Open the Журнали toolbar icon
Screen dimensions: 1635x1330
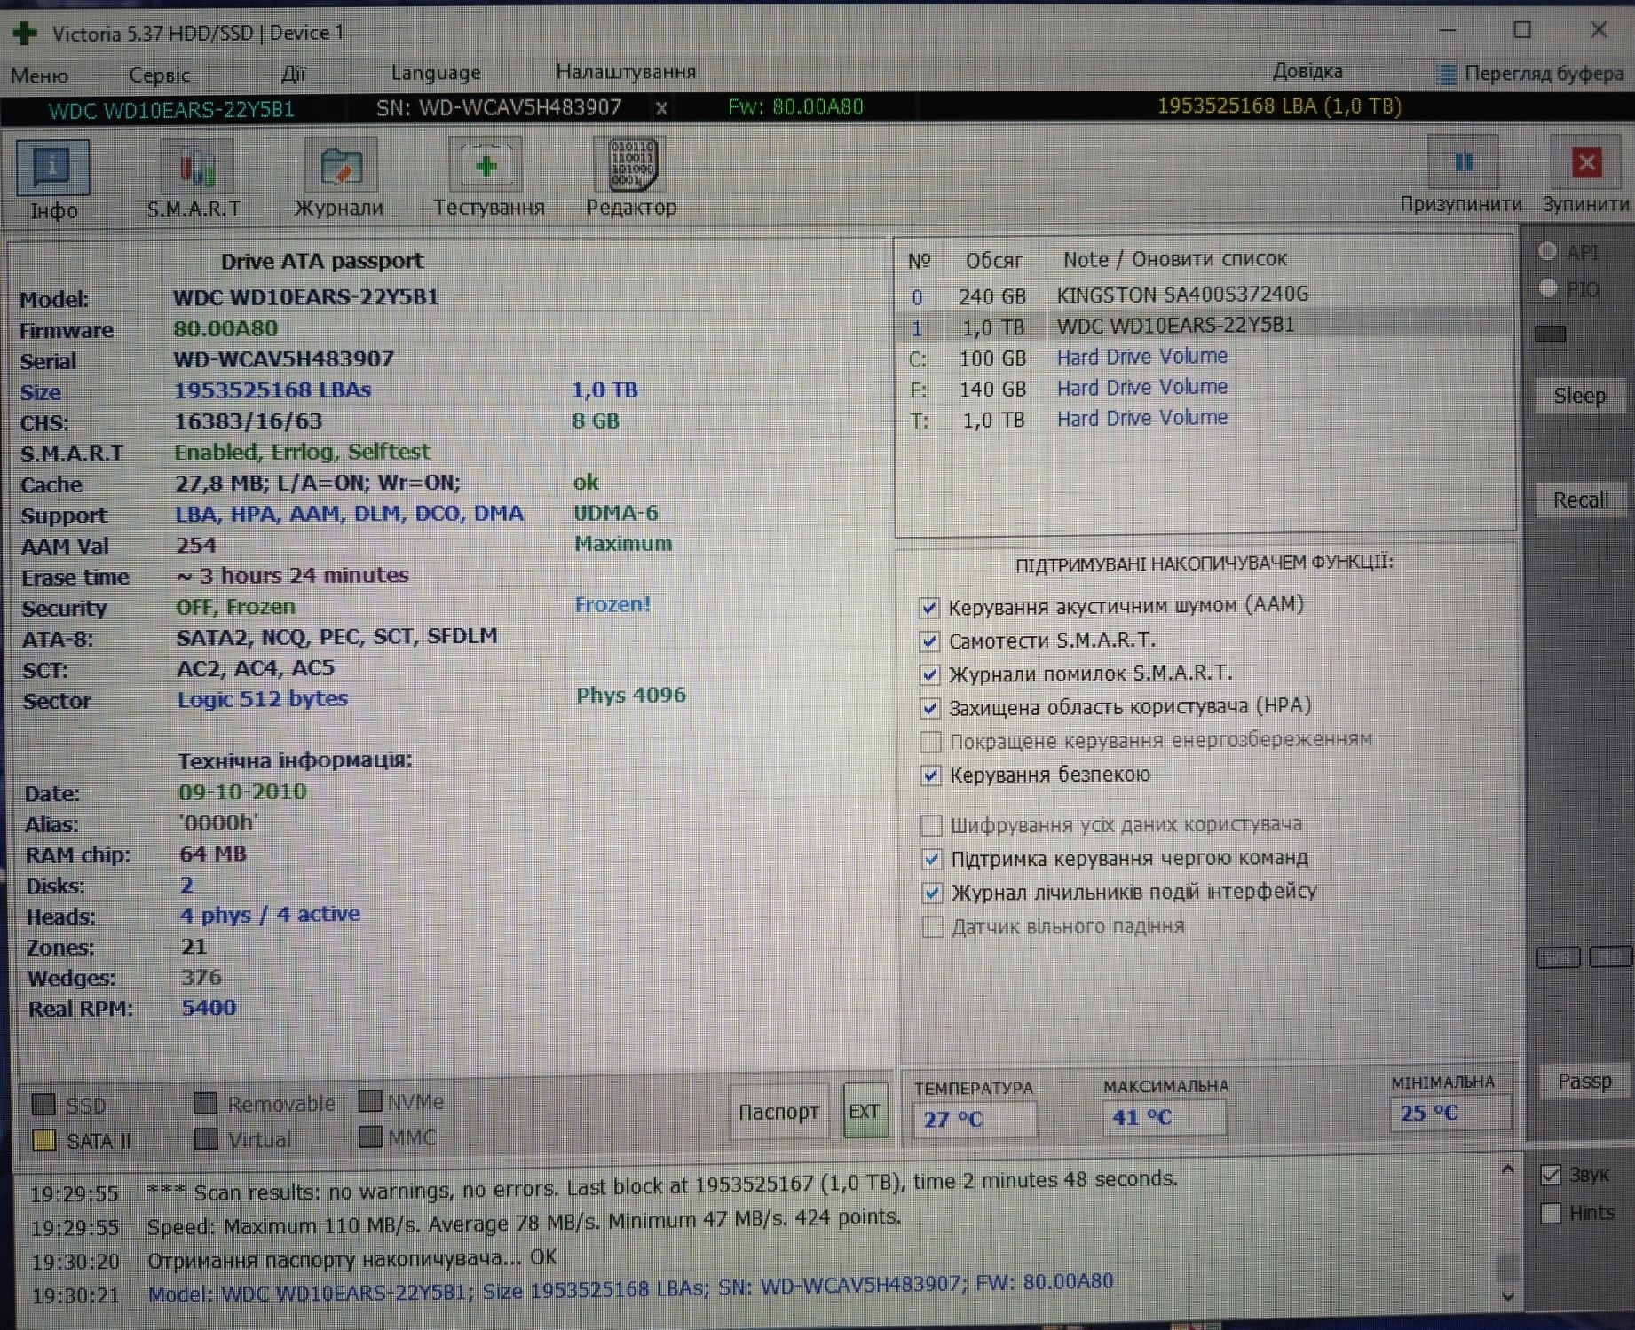pos(341,165)
